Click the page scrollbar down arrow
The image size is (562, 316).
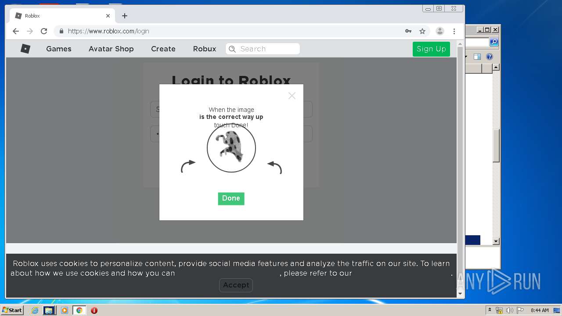(x=460, y=294)
